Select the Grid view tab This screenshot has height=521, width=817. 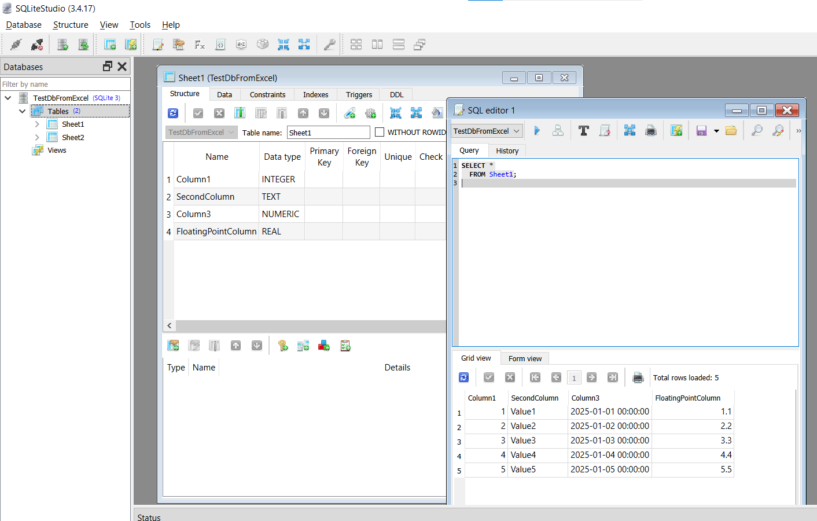[476, 358]
